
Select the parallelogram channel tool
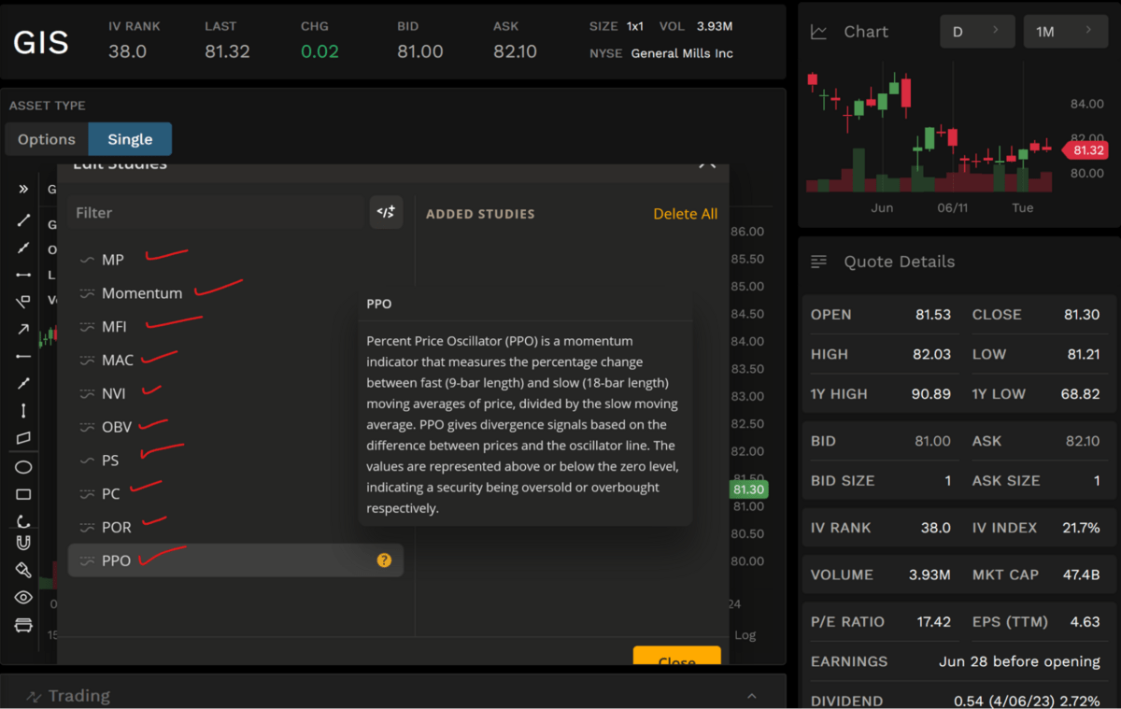point(23,438)
